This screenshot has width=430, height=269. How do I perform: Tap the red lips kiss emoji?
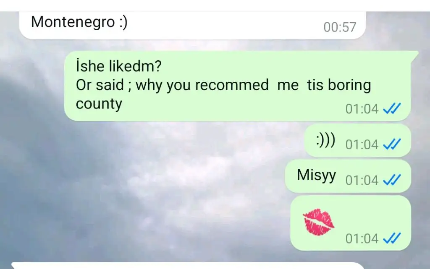click(x=318, y=222)
